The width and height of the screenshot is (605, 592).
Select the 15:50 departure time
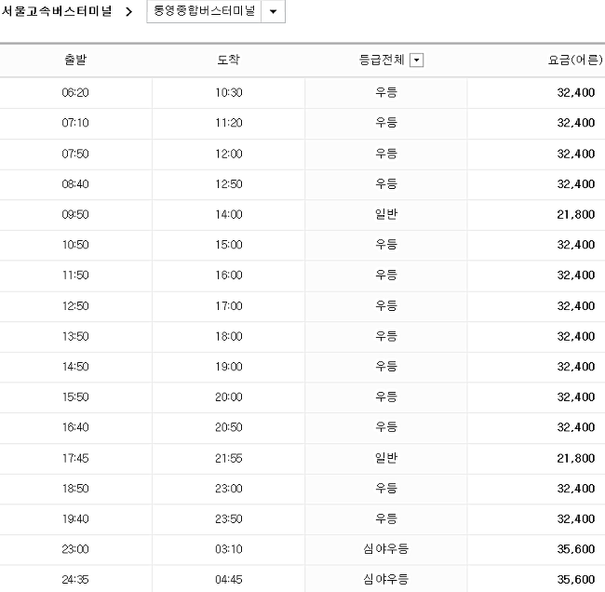point(75,397)
